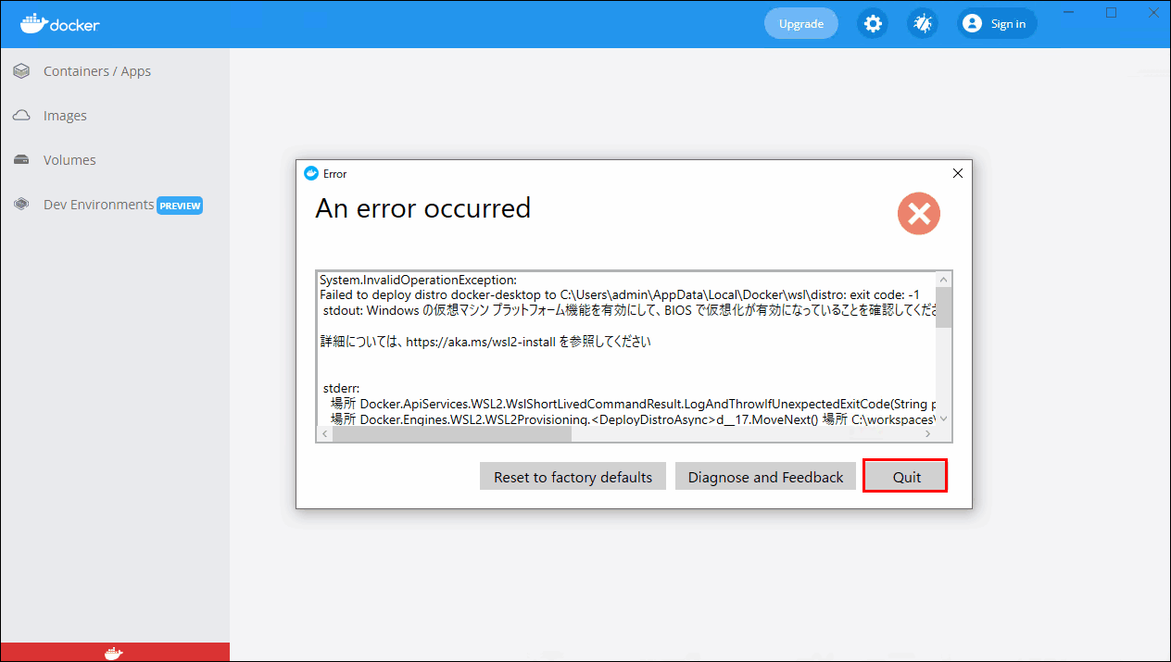Close the Error dialog with X

(958, 173)
